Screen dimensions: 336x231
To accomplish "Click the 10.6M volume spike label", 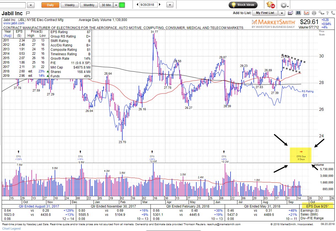I will [x=153, y=161].
